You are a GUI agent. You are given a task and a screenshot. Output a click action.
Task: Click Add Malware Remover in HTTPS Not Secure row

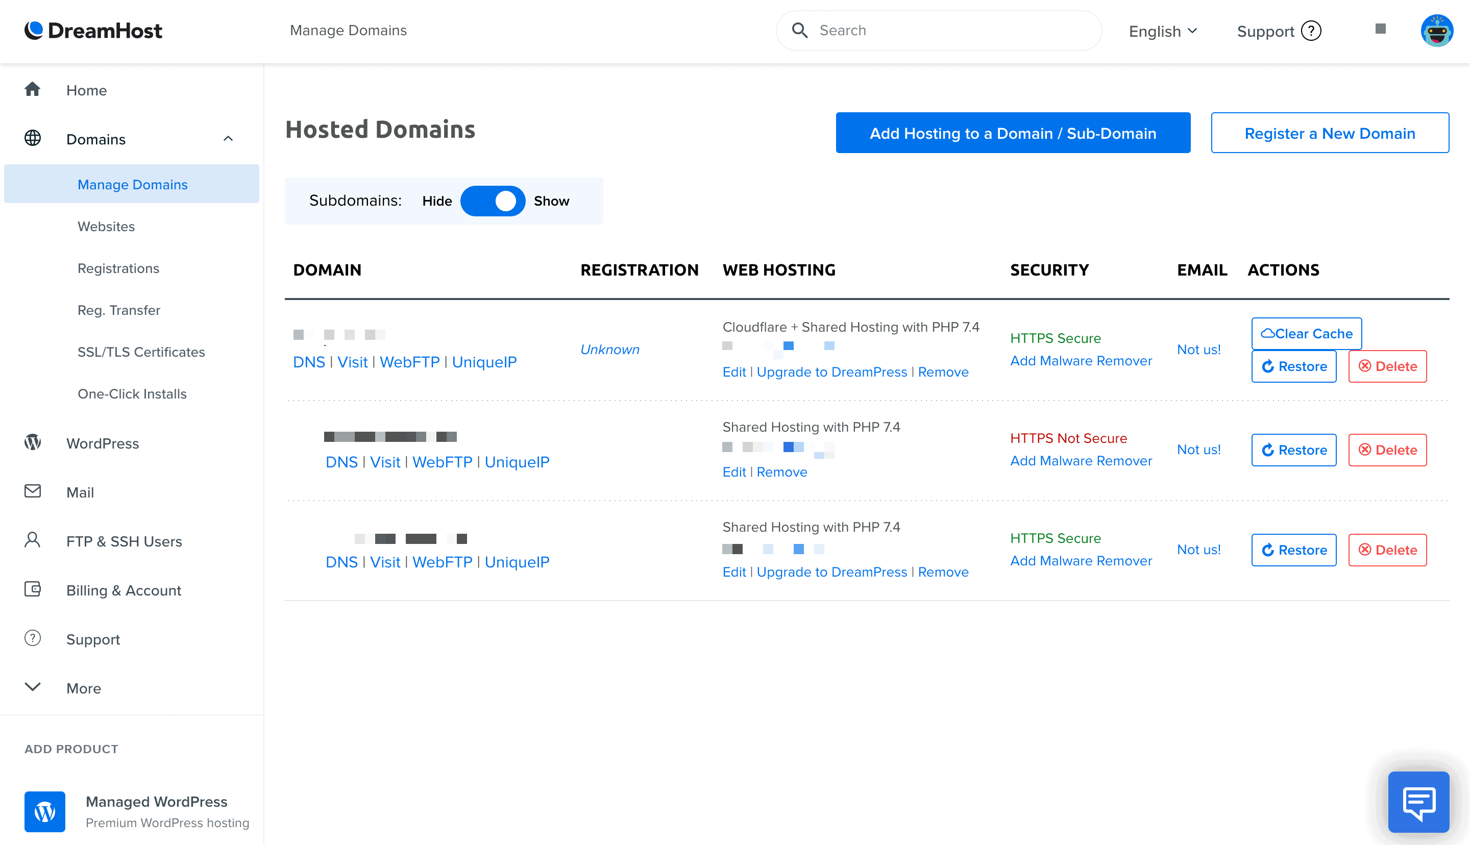[1081, 461]
